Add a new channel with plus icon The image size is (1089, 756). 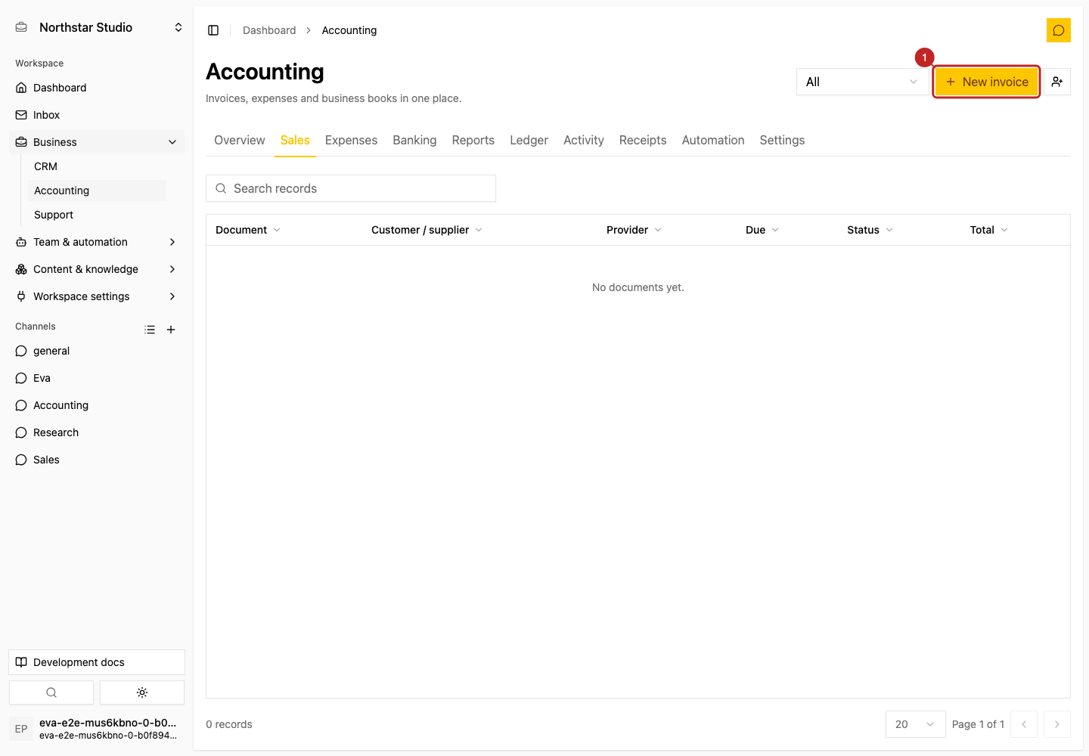tap(171, 330)
